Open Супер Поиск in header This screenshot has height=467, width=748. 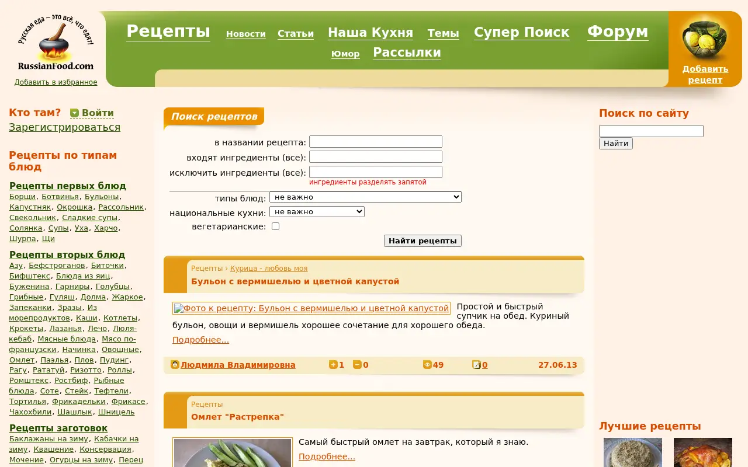(521, 33)
